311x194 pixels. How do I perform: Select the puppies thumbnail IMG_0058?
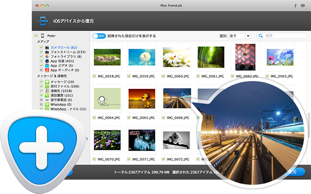[x=107, y=57]
